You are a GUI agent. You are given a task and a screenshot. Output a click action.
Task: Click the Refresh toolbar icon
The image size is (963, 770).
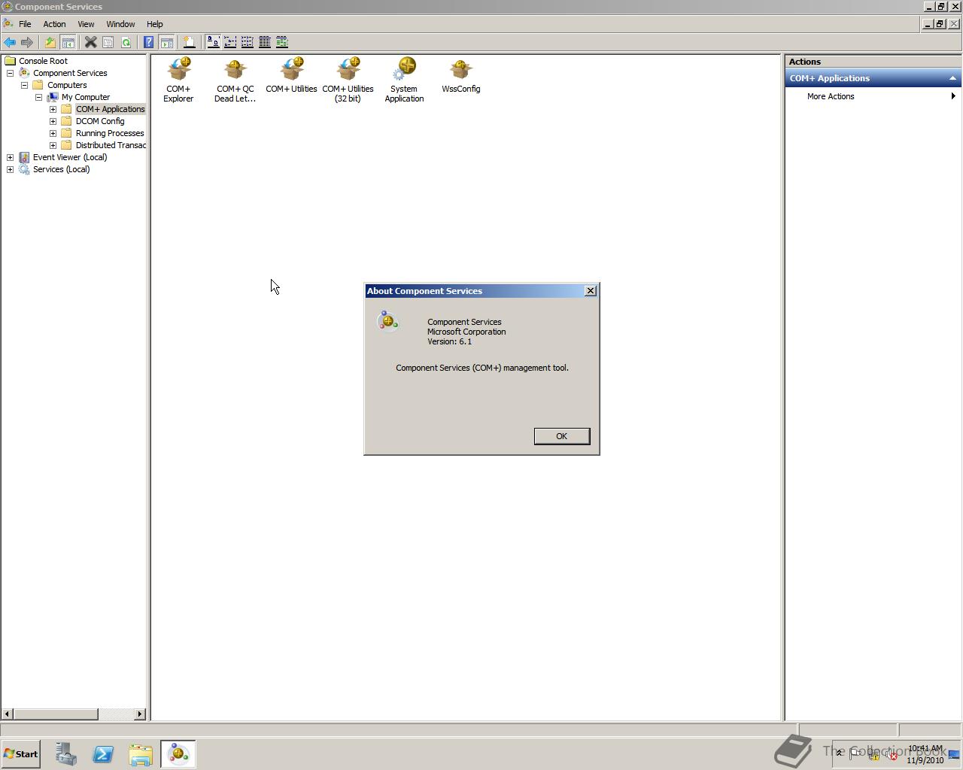click(x=126, y=42)
